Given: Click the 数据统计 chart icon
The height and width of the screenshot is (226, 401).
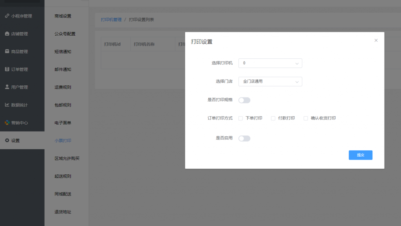Looking at the screenshot, I should (x=7, y=105).
